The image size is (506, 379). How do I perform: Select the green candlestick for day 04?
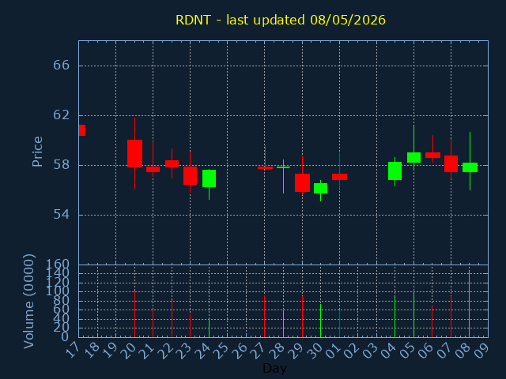[395, 171]
